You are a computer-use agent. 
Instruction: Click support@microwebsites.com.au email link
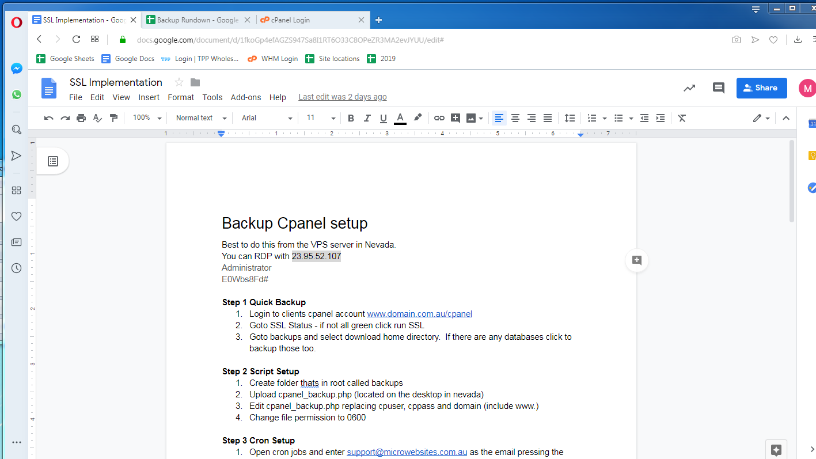[x=407, y=452]
